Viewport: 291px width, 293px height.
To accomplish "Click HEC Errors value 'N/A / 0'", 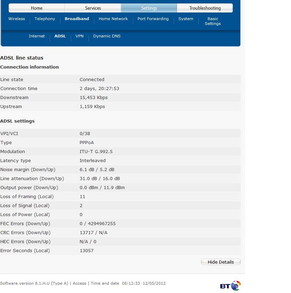I will click(88, 242).
